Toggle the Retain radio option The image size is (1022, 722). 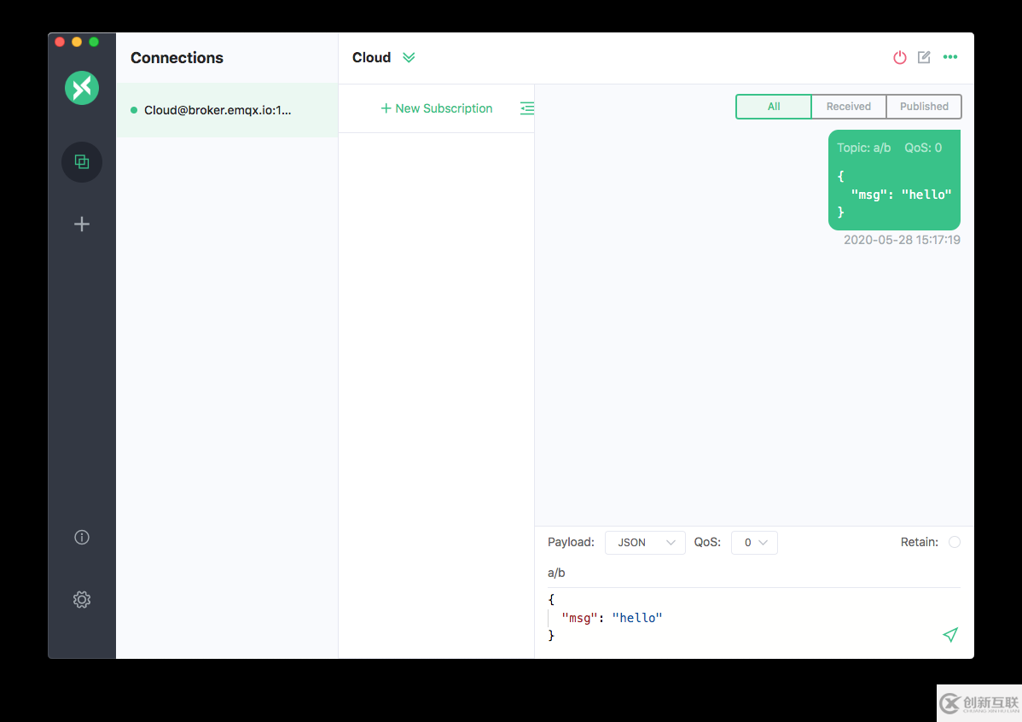(955, 542)
